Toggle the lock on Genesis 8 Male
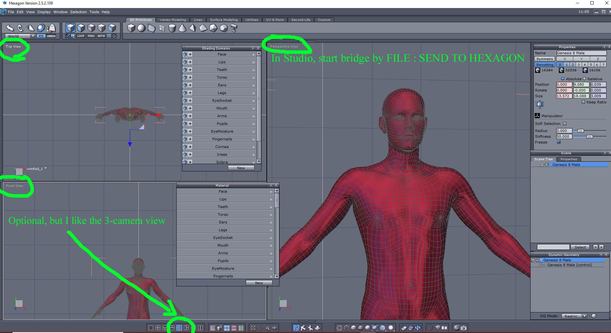 tap(542, 165)
